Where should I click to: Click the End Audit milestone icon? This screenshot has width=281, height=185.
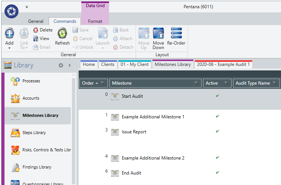pyautogui.click(x=115, y=173)
